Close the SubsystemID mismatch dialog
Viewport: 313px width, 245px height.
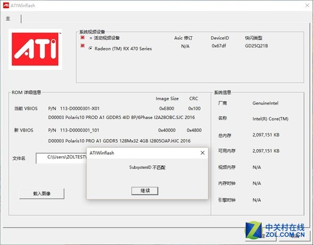click(x=202, y=153)
